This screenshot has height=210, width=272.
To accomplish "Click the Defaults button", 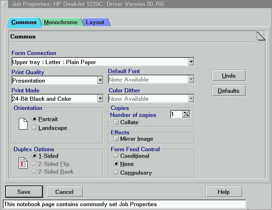I will [x=229, y=91].
